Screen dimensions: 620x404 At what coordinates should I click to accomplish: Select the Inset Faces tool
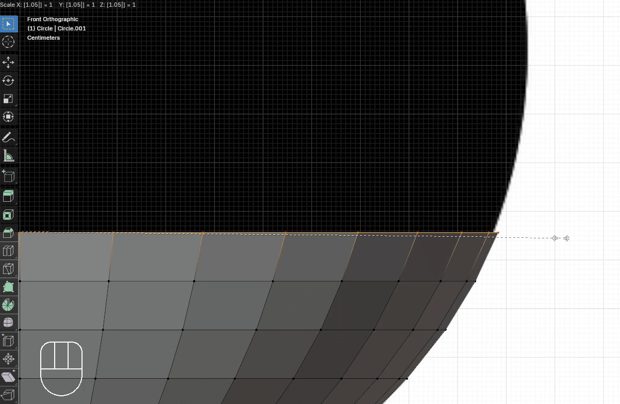[x=9, y=214]
